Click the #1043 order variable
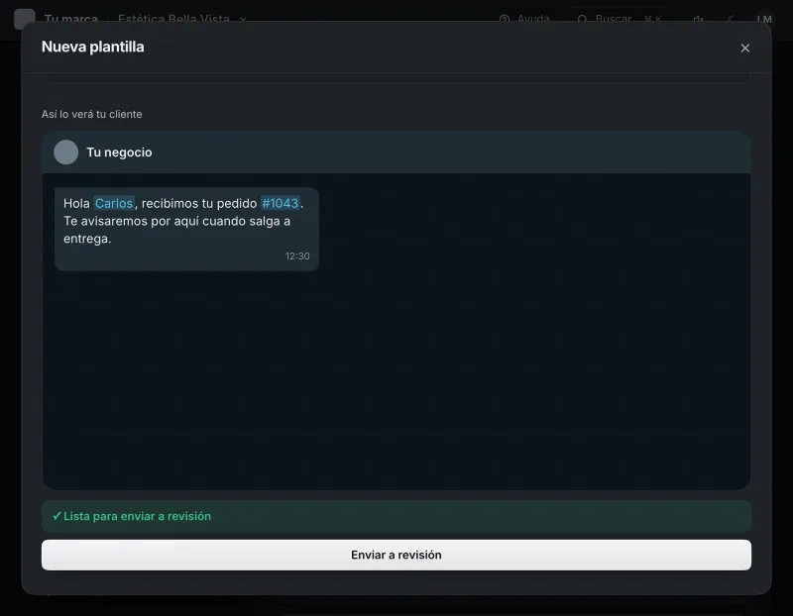793x616 pixels. 281,203
